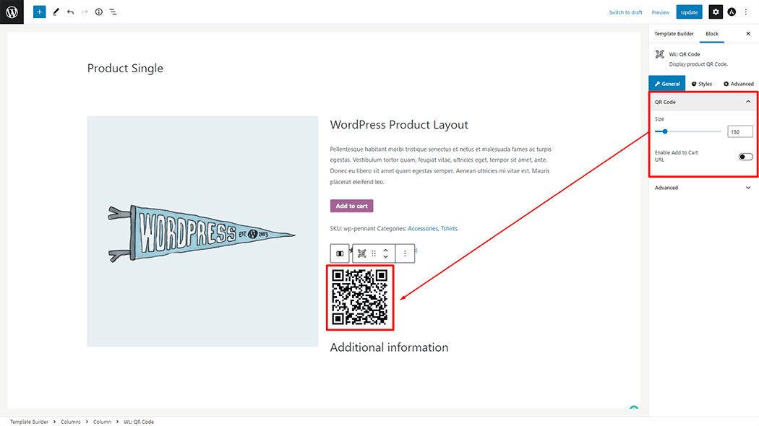The width and height of the screenshot is (759, 426).
Task: Open block options three-dot menu
Action: (x=405, y=253)
